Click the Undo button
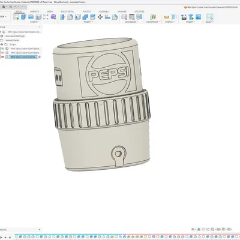Viewport: 240px width, 240px height. [x=16, y=7]
